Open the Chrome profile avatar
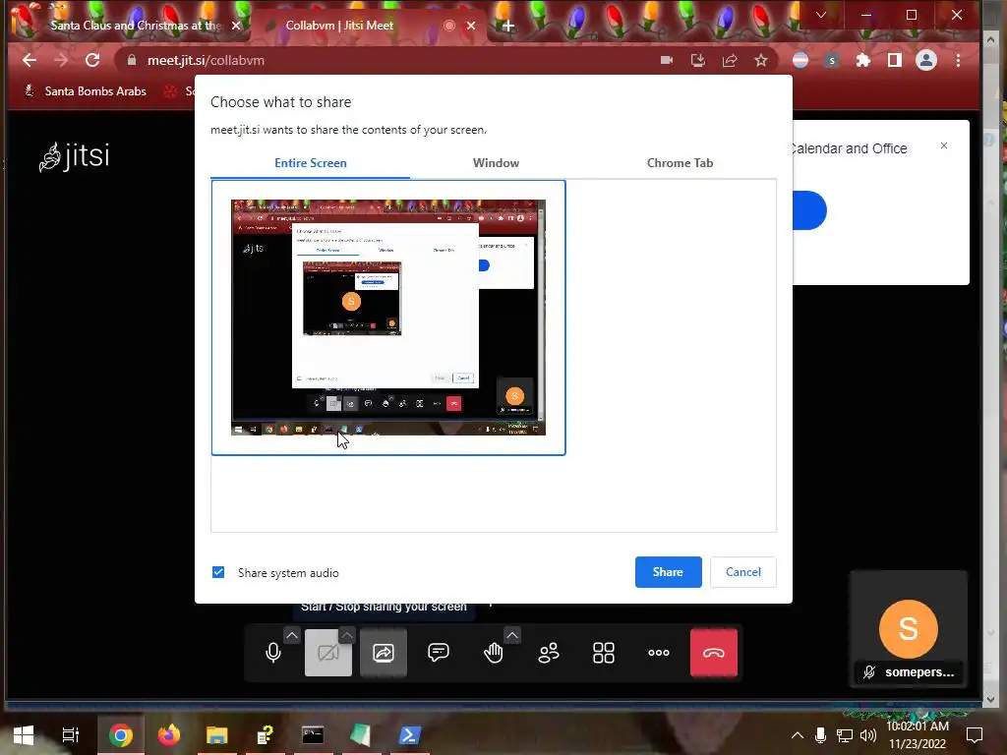The width and height of the screenshot is (1007, 755). click(x=926, y=60)
